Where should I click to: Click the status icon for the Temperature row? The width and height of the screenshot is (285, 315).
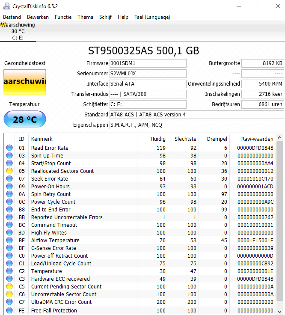pos(9,271)
